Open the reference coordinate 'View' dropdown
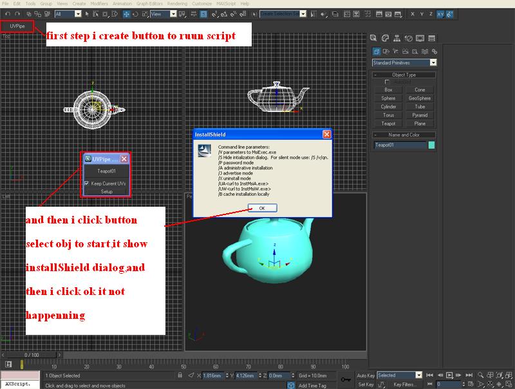Screen dimensions: 515x389 click(173, 14)
